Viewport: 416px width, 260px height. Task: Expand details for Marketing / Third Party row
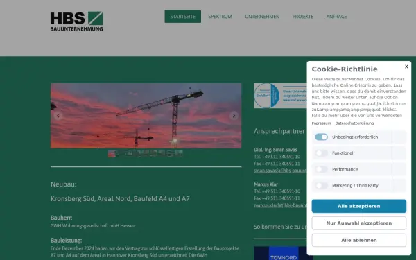tap(399, 185)
